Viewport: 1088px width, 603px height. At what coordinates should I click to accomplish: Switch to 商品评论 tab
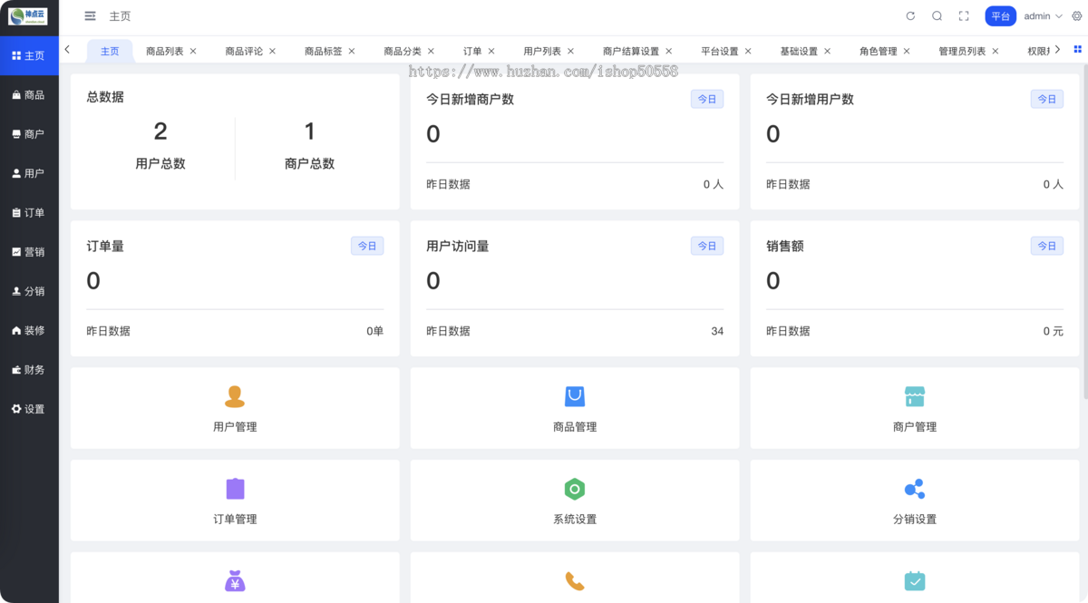tap(244, 52)
